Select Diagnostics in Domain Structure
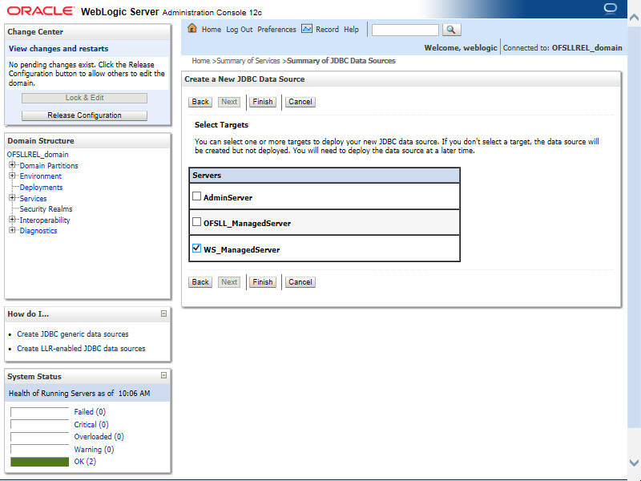 (38, 231)
